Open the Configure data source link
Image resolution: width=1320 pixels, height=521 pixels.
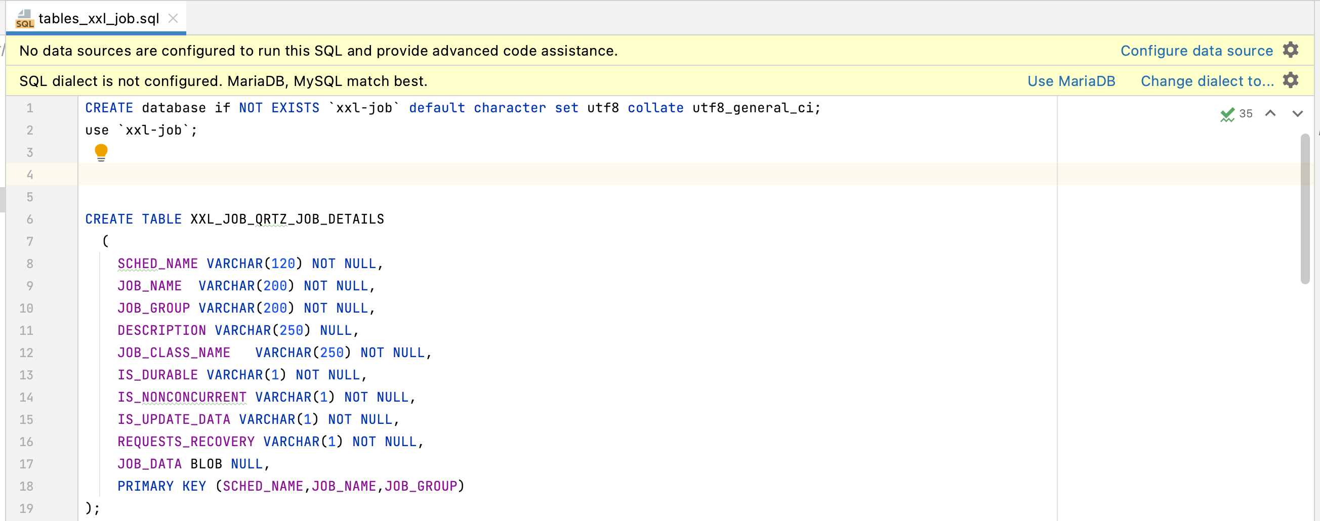point(1196,51)
